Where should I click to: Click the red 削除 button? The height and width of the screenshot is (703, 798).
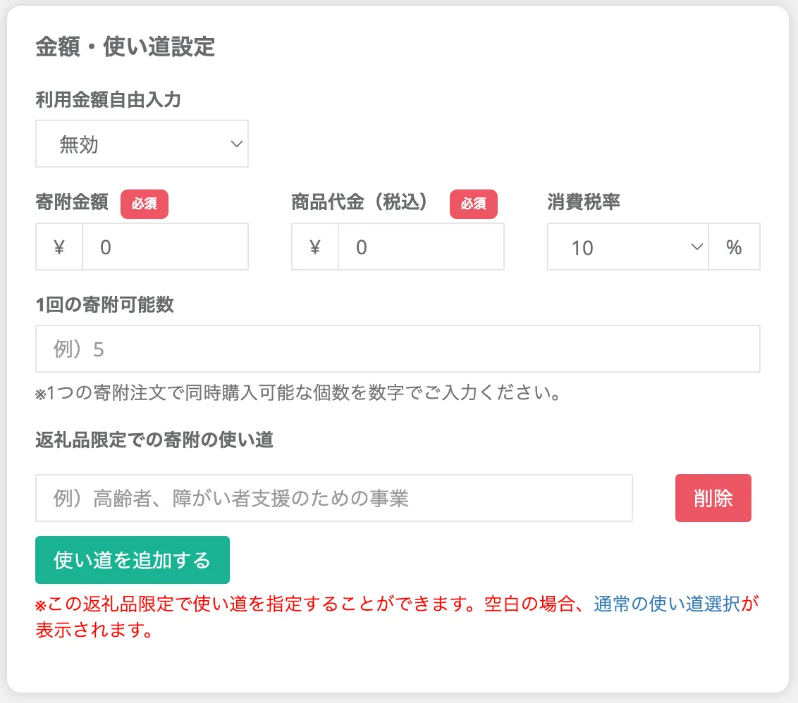pyautogui.click(x=713, y=498)
